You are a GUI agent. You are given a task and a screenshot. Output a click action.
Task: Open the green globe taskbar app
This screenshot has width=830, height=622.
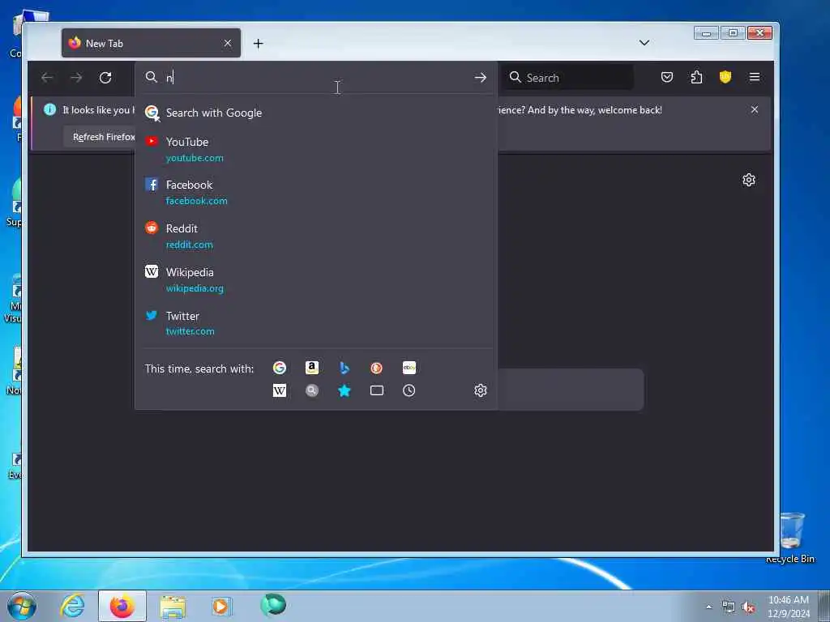(x=273, y=605)
